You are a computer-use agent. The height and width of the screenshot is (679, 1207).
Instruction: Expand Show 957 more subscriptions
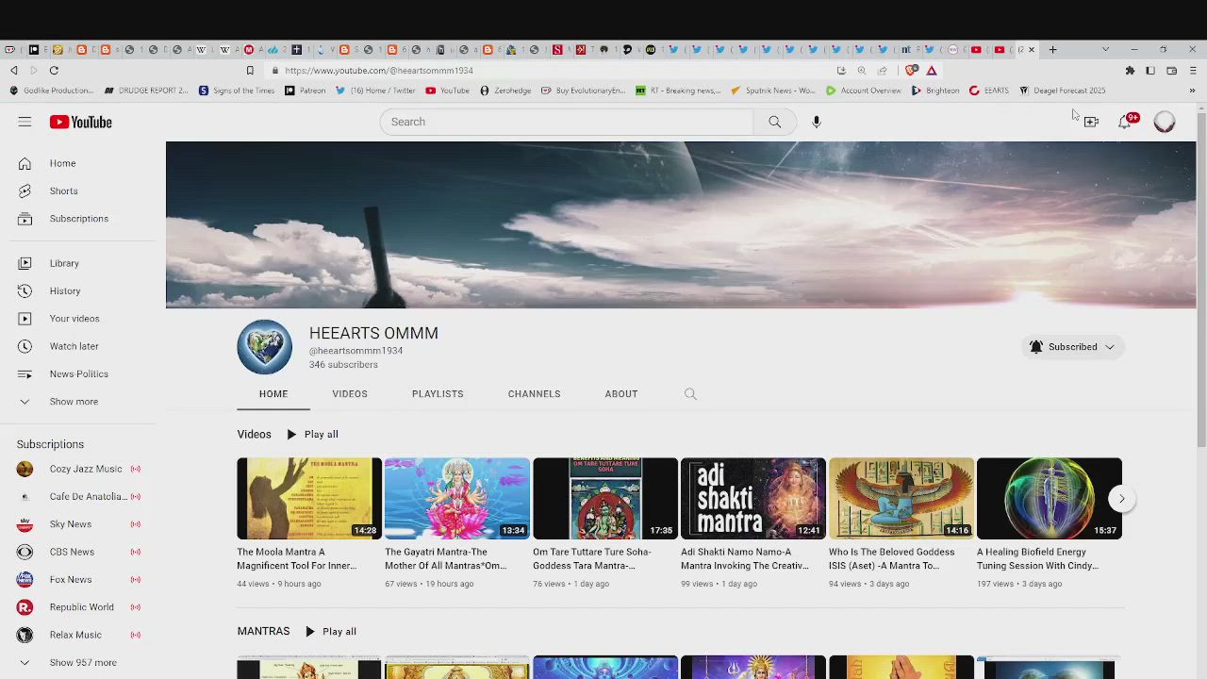[x=82, y=662]
